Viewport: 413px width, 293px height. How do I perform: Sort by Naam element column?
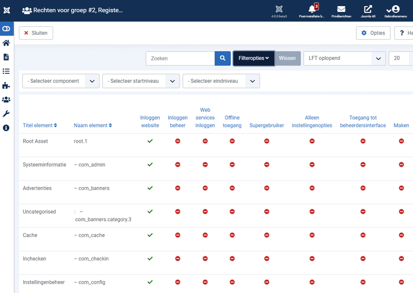pos(93,125)
